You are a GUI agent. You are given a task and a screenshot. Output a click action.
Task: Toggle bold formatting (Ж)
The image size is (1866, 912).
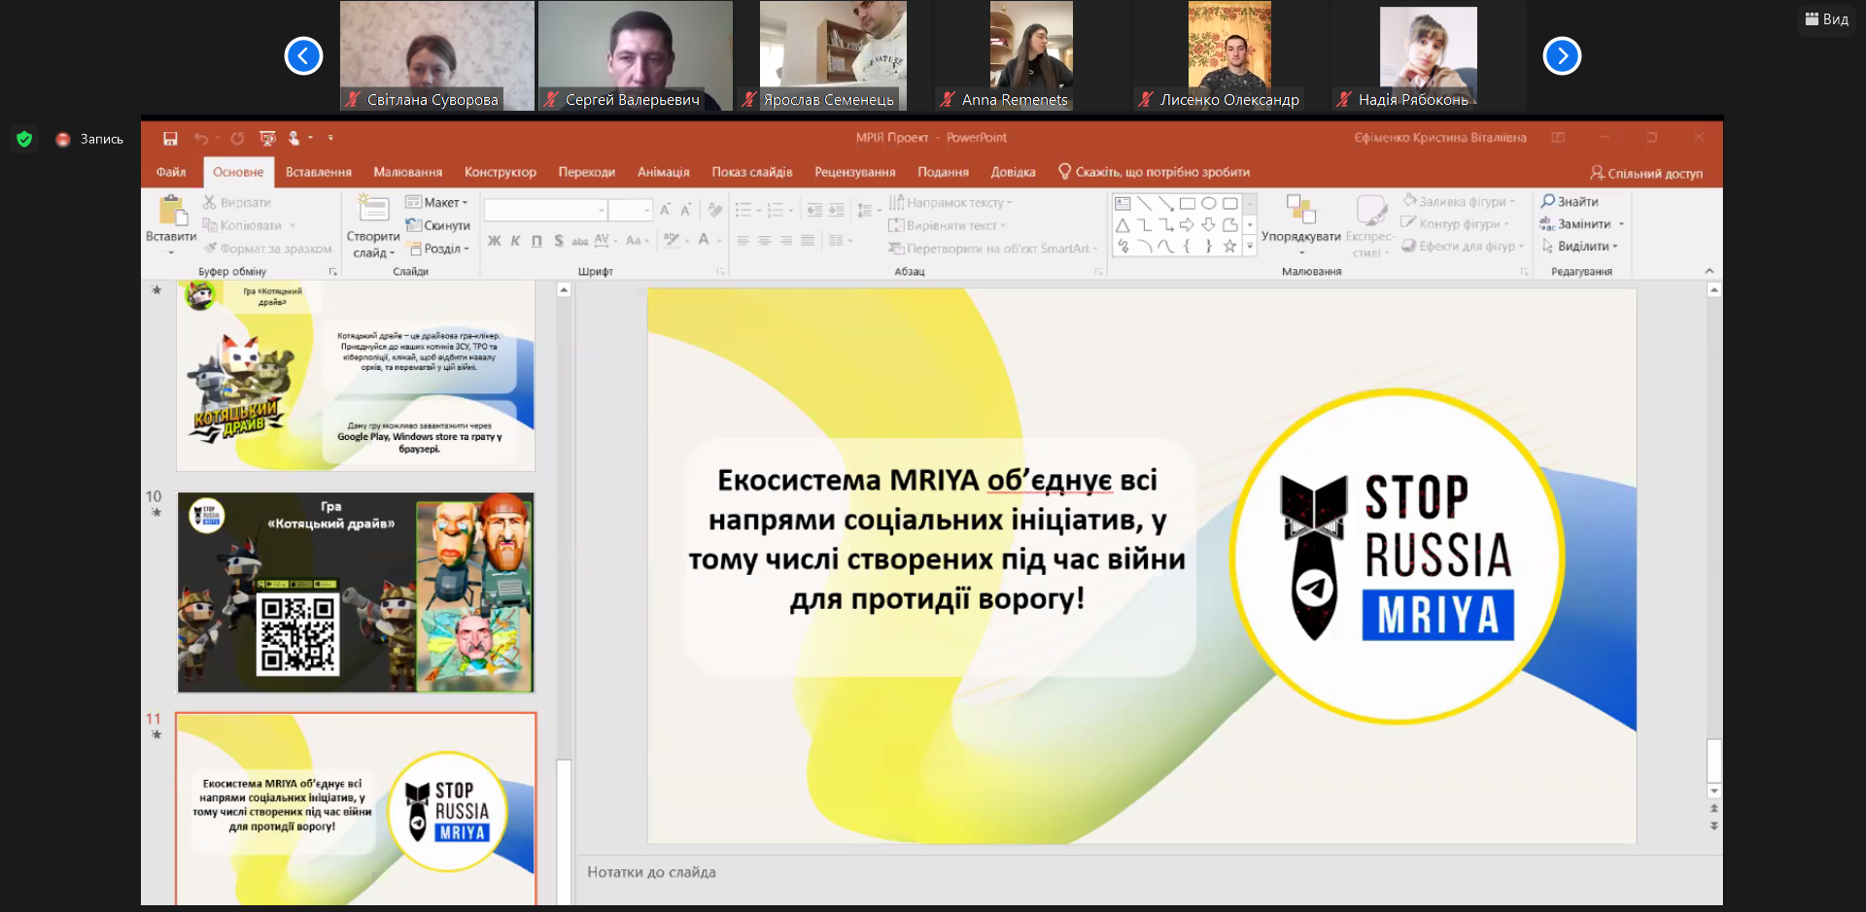(494, 241)
